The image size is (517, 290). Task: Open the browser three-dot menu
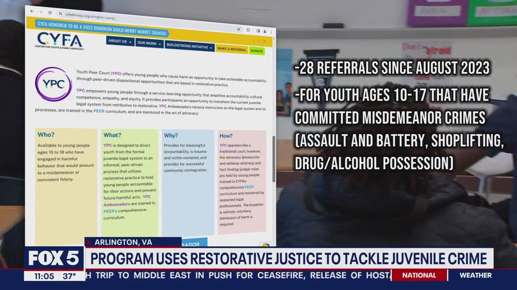tap(271, 32)
